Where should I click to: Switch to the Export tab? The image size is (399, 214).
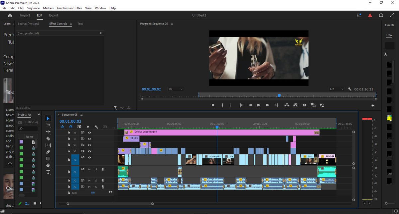(54, 15)
